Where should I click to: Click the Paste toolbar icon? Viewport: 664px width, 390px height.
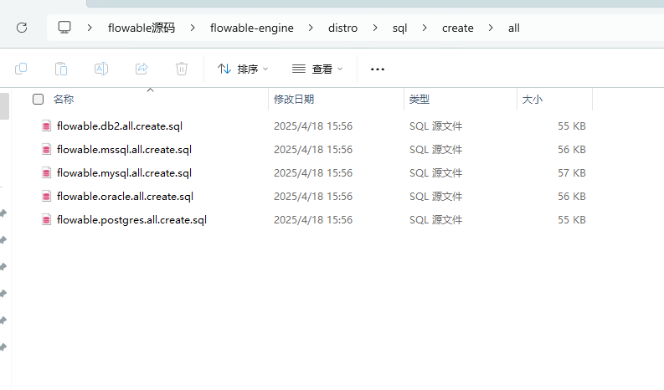[61, 69]
